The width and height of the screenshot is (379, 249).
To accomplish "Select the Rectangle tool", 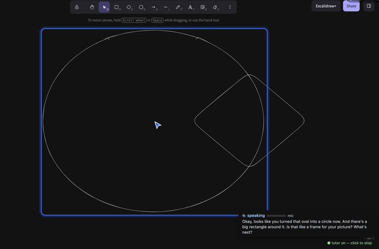I will [x=116, y=7].
